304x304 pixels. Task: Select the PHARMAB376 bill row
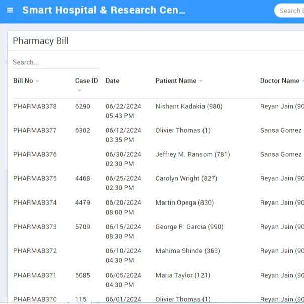[x=35, y=154]
